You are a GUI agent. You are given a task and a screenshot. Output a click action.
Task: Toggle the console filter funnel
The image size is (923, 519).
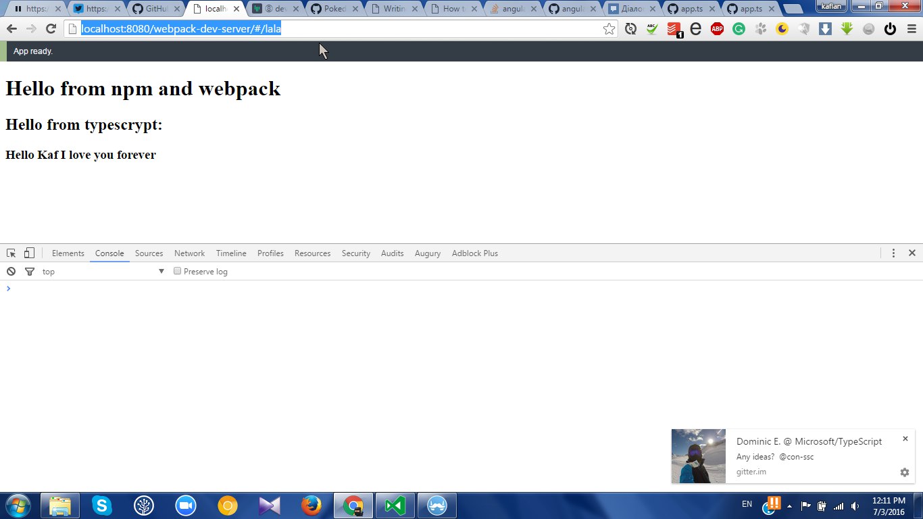tap(29, 271)
